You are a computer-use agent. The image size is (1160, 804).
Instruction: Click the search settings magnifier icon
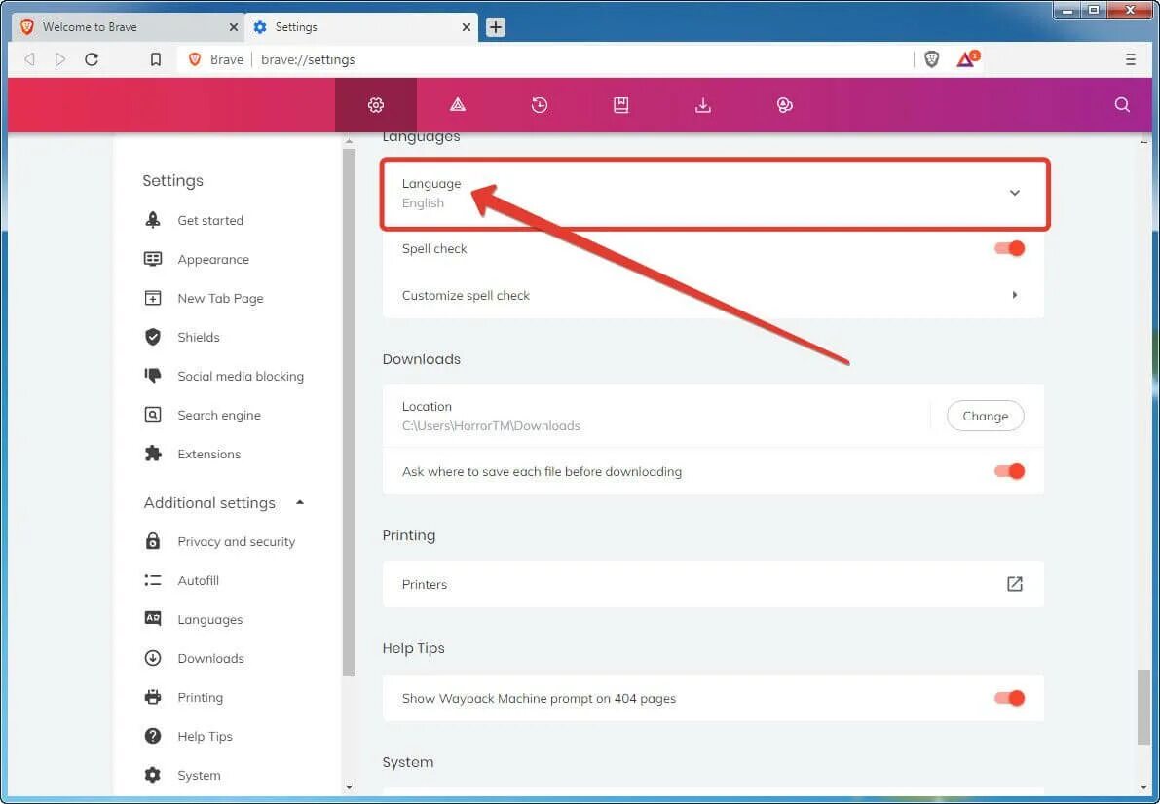[x=1122, y=105]
